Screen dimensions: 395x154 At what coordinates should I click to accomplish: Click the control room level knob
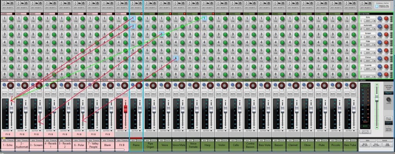388,100
